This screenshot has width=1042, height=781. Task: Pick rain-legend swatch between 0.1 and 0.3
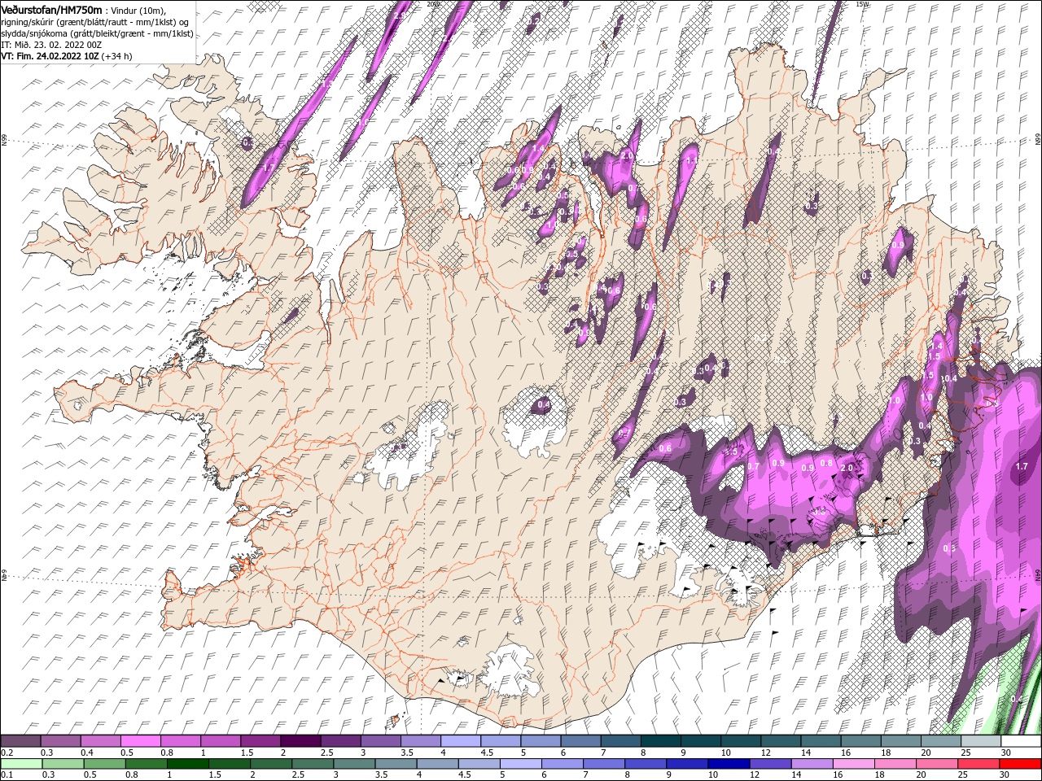click(21, 764)
